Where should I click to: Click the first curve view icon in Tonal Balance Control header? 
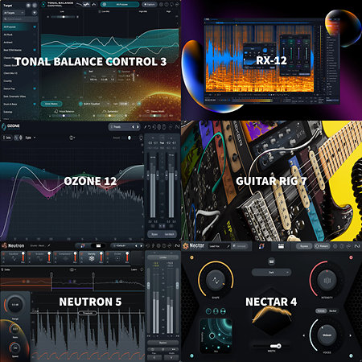click(79, 4)
